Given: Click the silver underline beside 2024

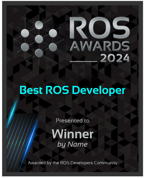Looking at the screenshot, I should (x=83, y=62).
